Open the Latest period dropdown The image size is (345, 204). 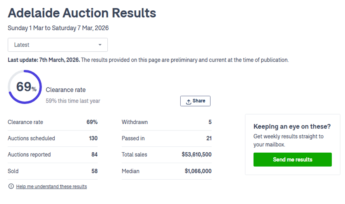click(x=57, y=45)
